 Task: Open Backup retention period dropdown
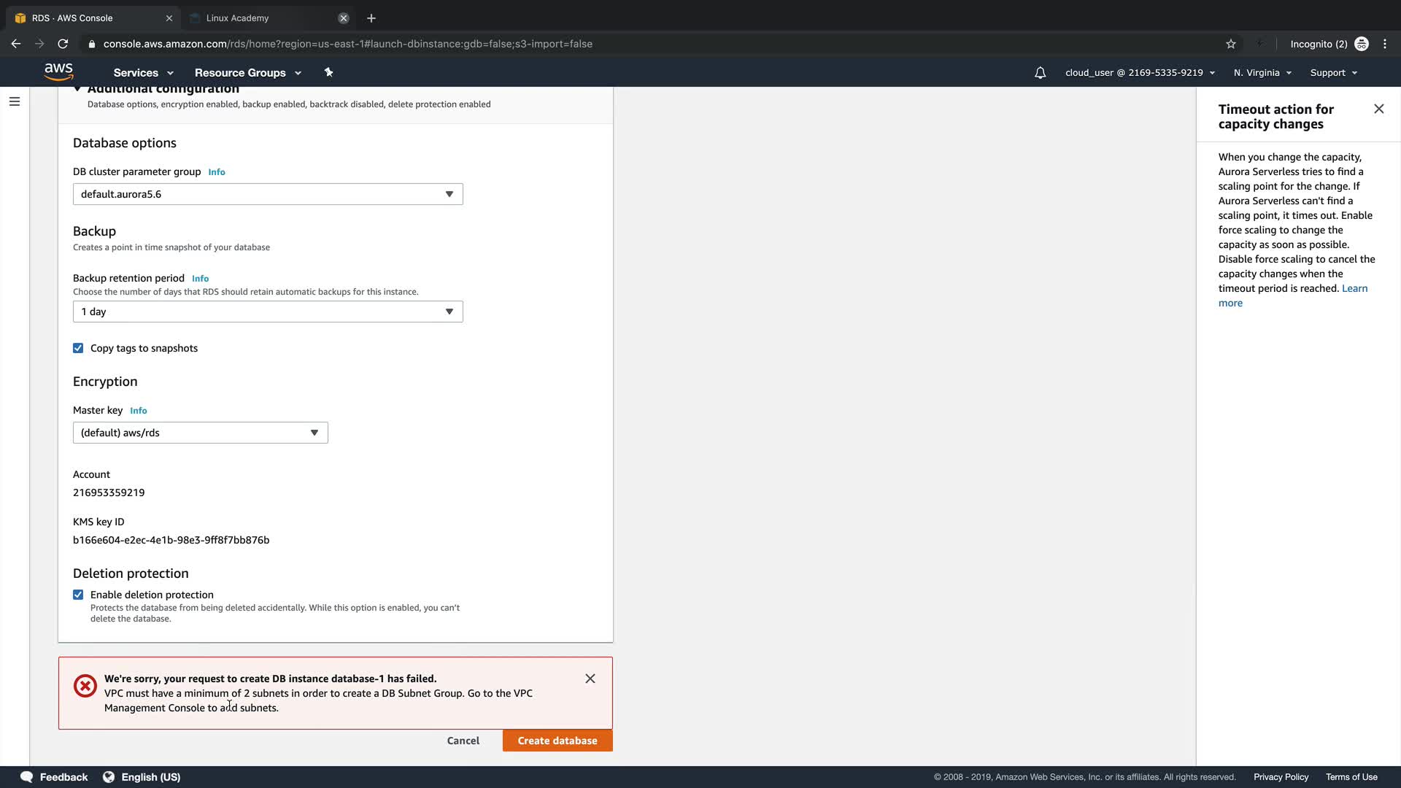point(268,312)
